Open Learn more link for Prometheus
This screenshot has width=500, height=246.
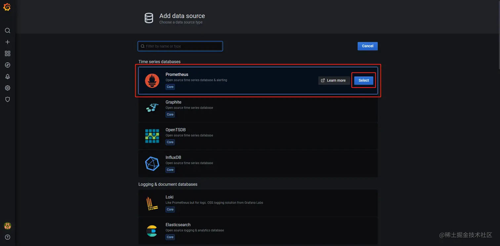point(334,81)
